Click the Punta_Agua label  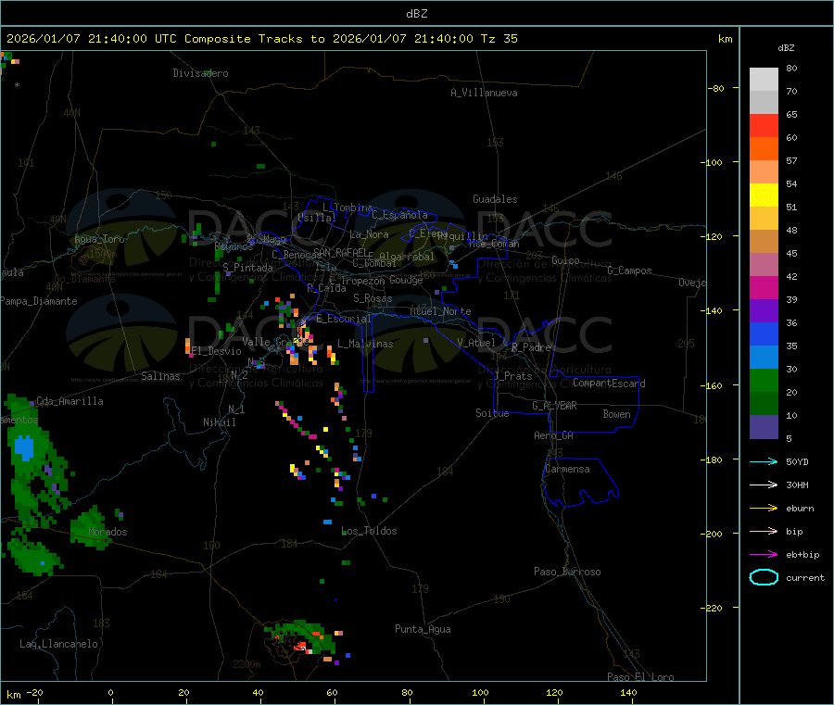[x=423, y=629]
